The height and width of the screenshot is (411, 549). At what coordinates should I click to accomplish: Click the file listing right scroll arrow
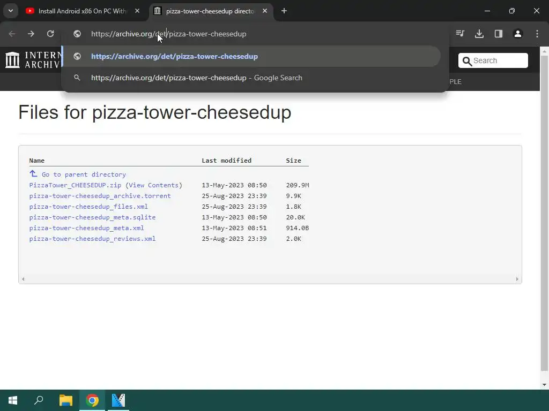(x=517, y=279)
